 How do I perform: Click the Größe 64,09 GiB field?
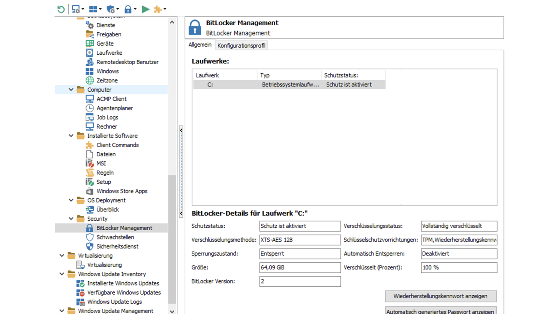pyautogui.click(x=300, y=267)
